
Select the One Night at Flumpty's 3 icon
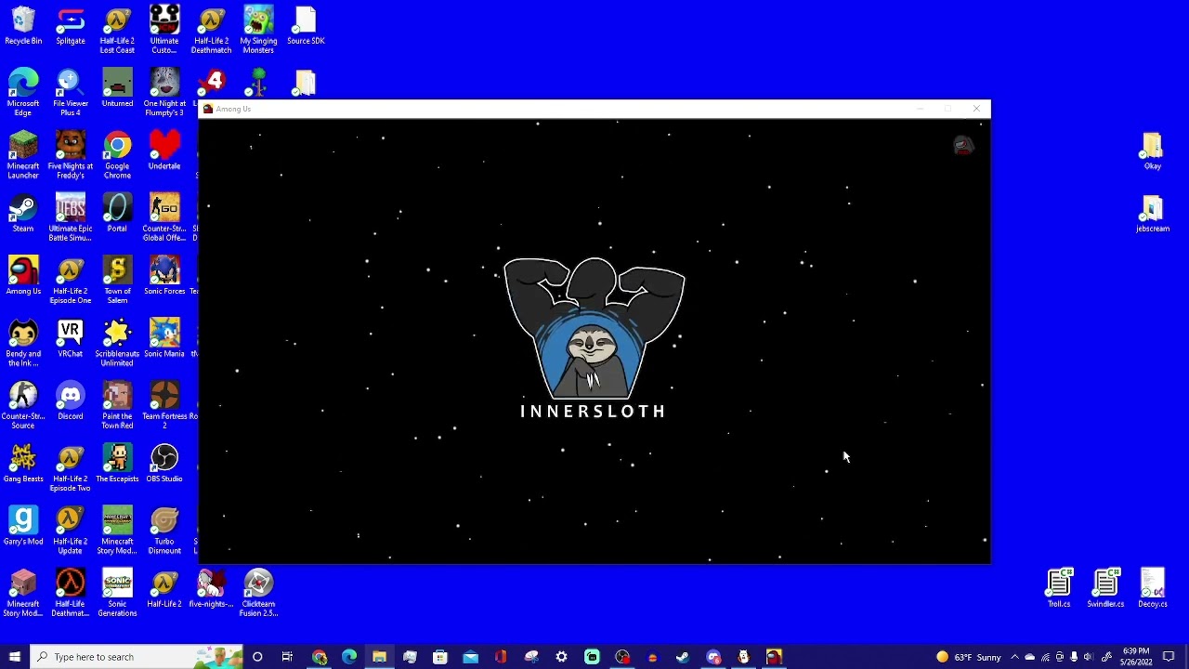click(164, 92)
